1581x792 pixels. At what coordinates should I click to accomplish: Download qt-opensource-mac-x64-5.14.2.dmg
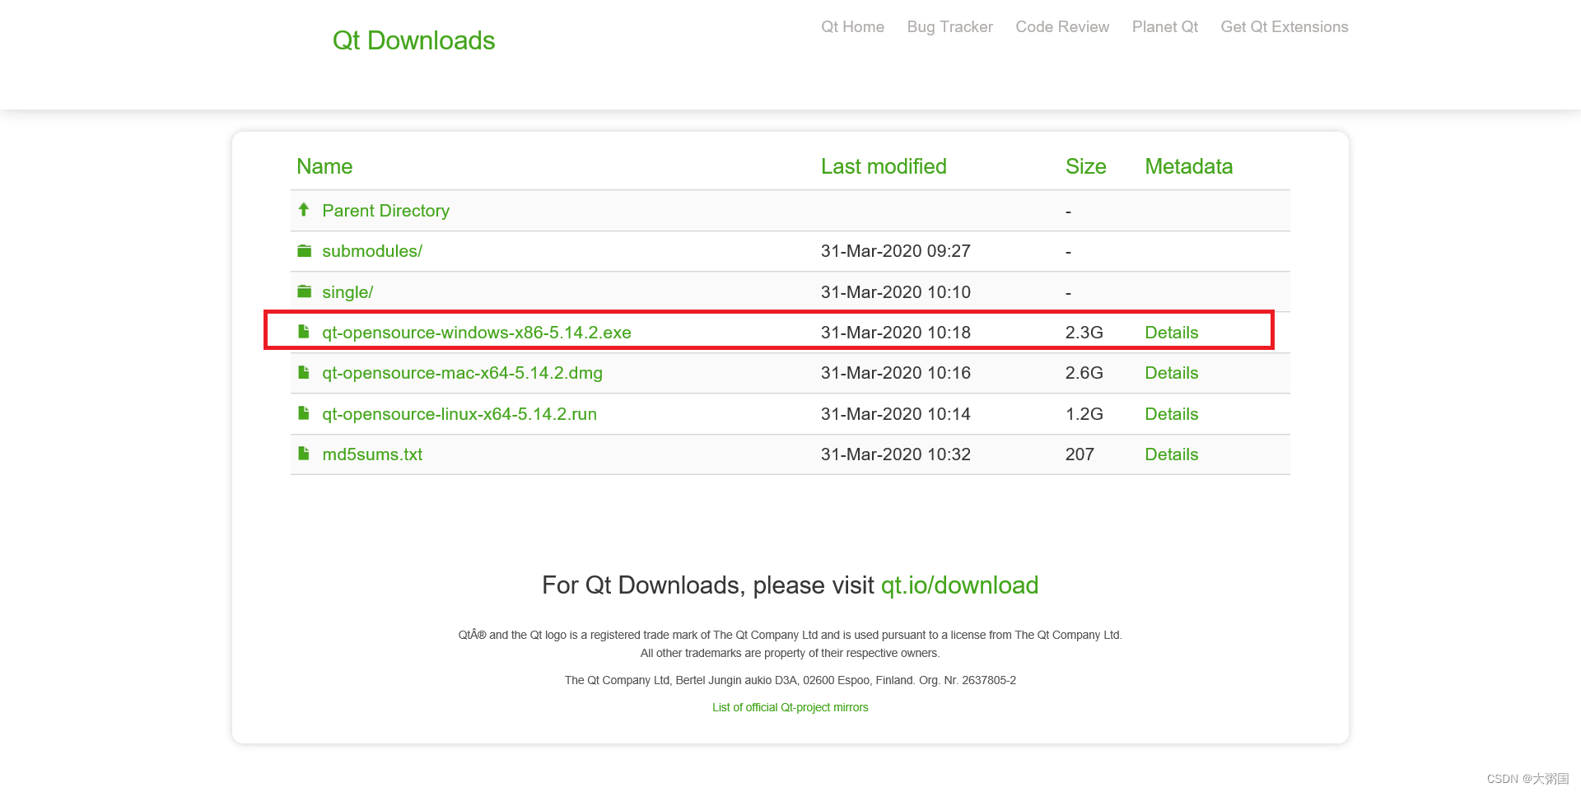(462, 373)
